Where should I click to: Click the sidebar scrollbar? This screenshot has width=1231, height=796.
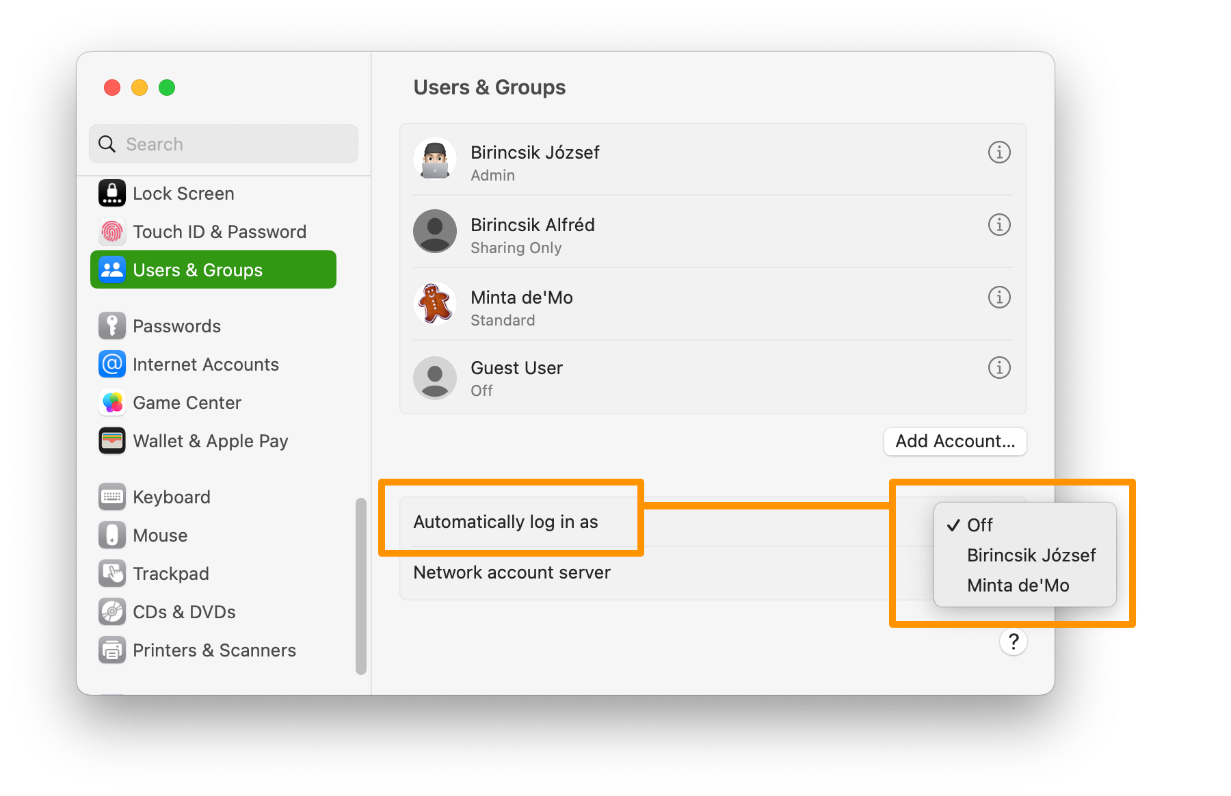361,586
